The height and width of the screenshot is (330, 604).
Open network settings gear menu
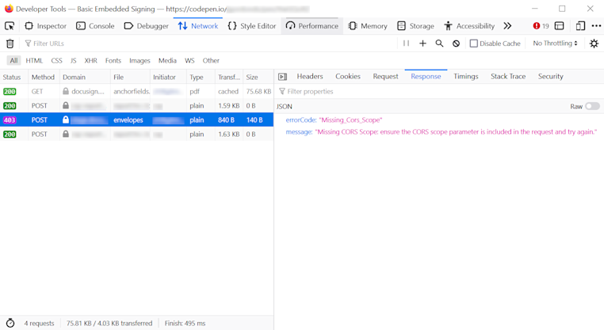[x=594, y=44]
